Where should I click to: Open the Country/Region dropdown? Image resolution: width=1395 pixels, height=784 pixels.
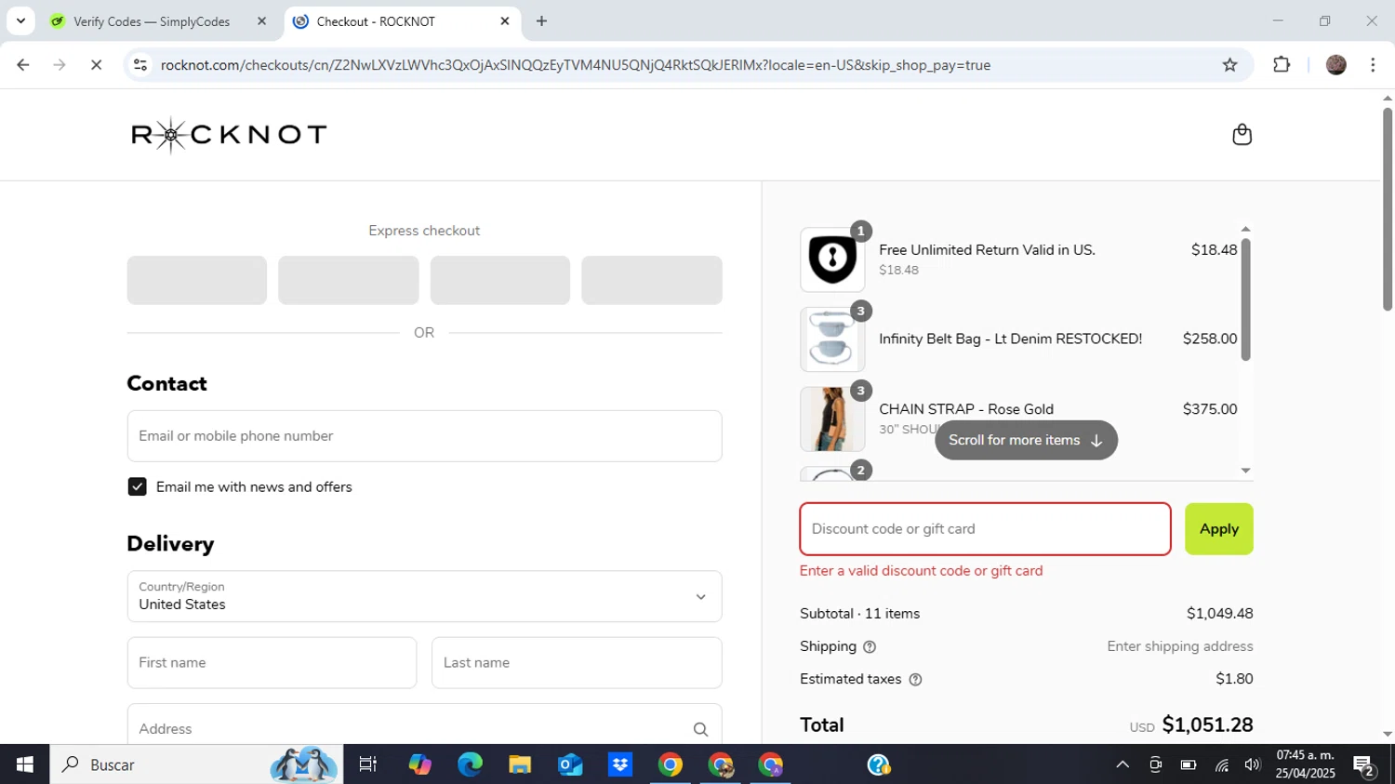tap(424, 596)
